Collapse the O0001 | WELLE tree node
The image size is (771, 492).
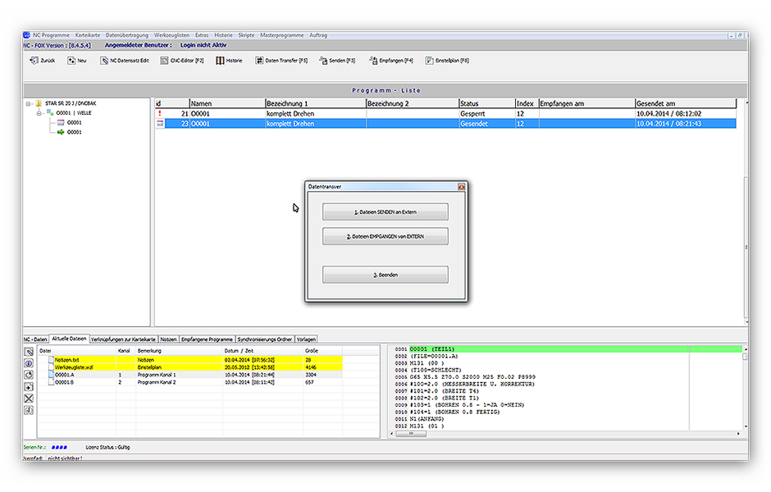39,113
